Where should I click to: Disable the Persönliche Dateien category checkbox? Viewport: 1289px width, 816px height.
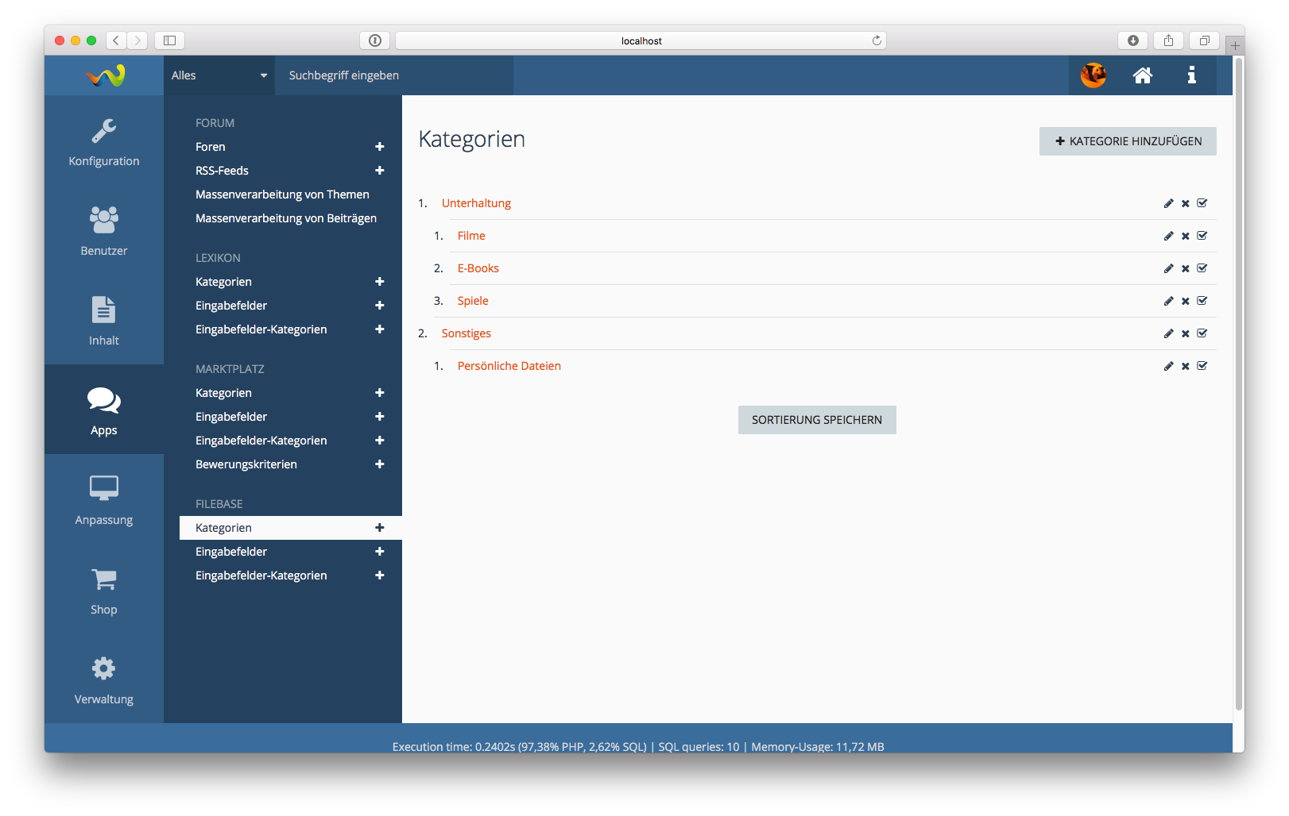1202,366
